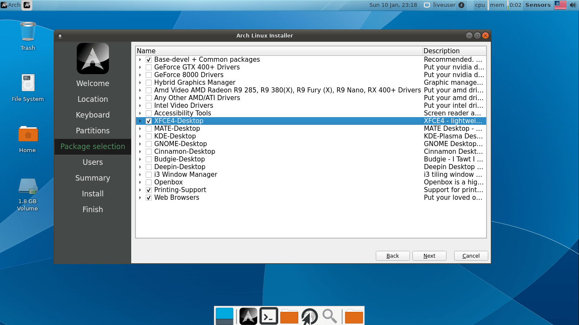Open the rightmost orange folder in the dock
Viewport: 579px width, 325px height.
click(354, 316)
